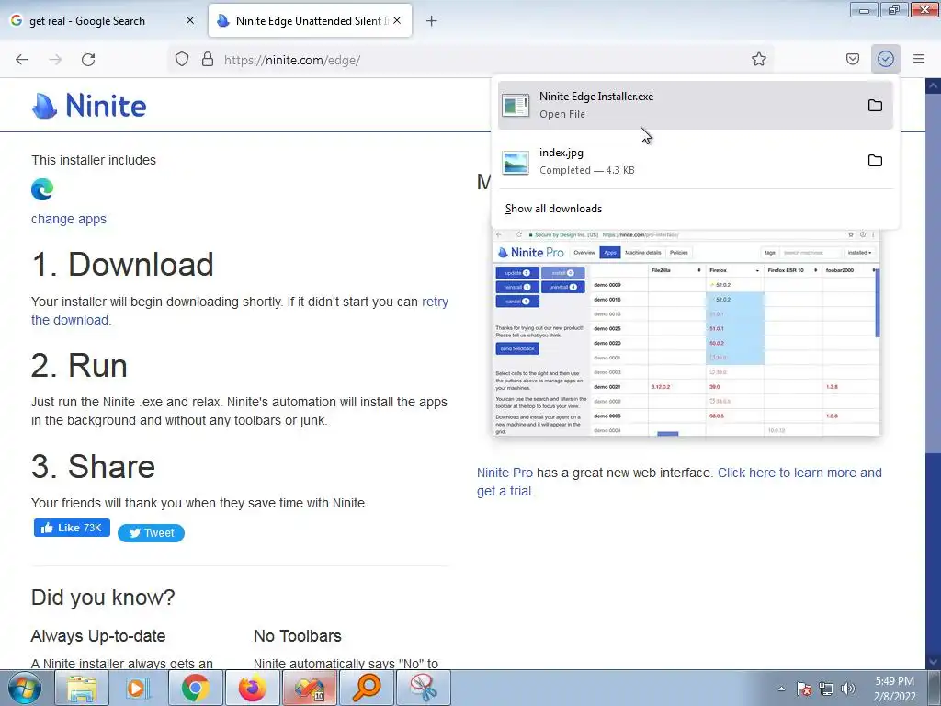Screen dimensions: 941x706
Task: Click the Firefox taskbar icon
Action: 252,688
